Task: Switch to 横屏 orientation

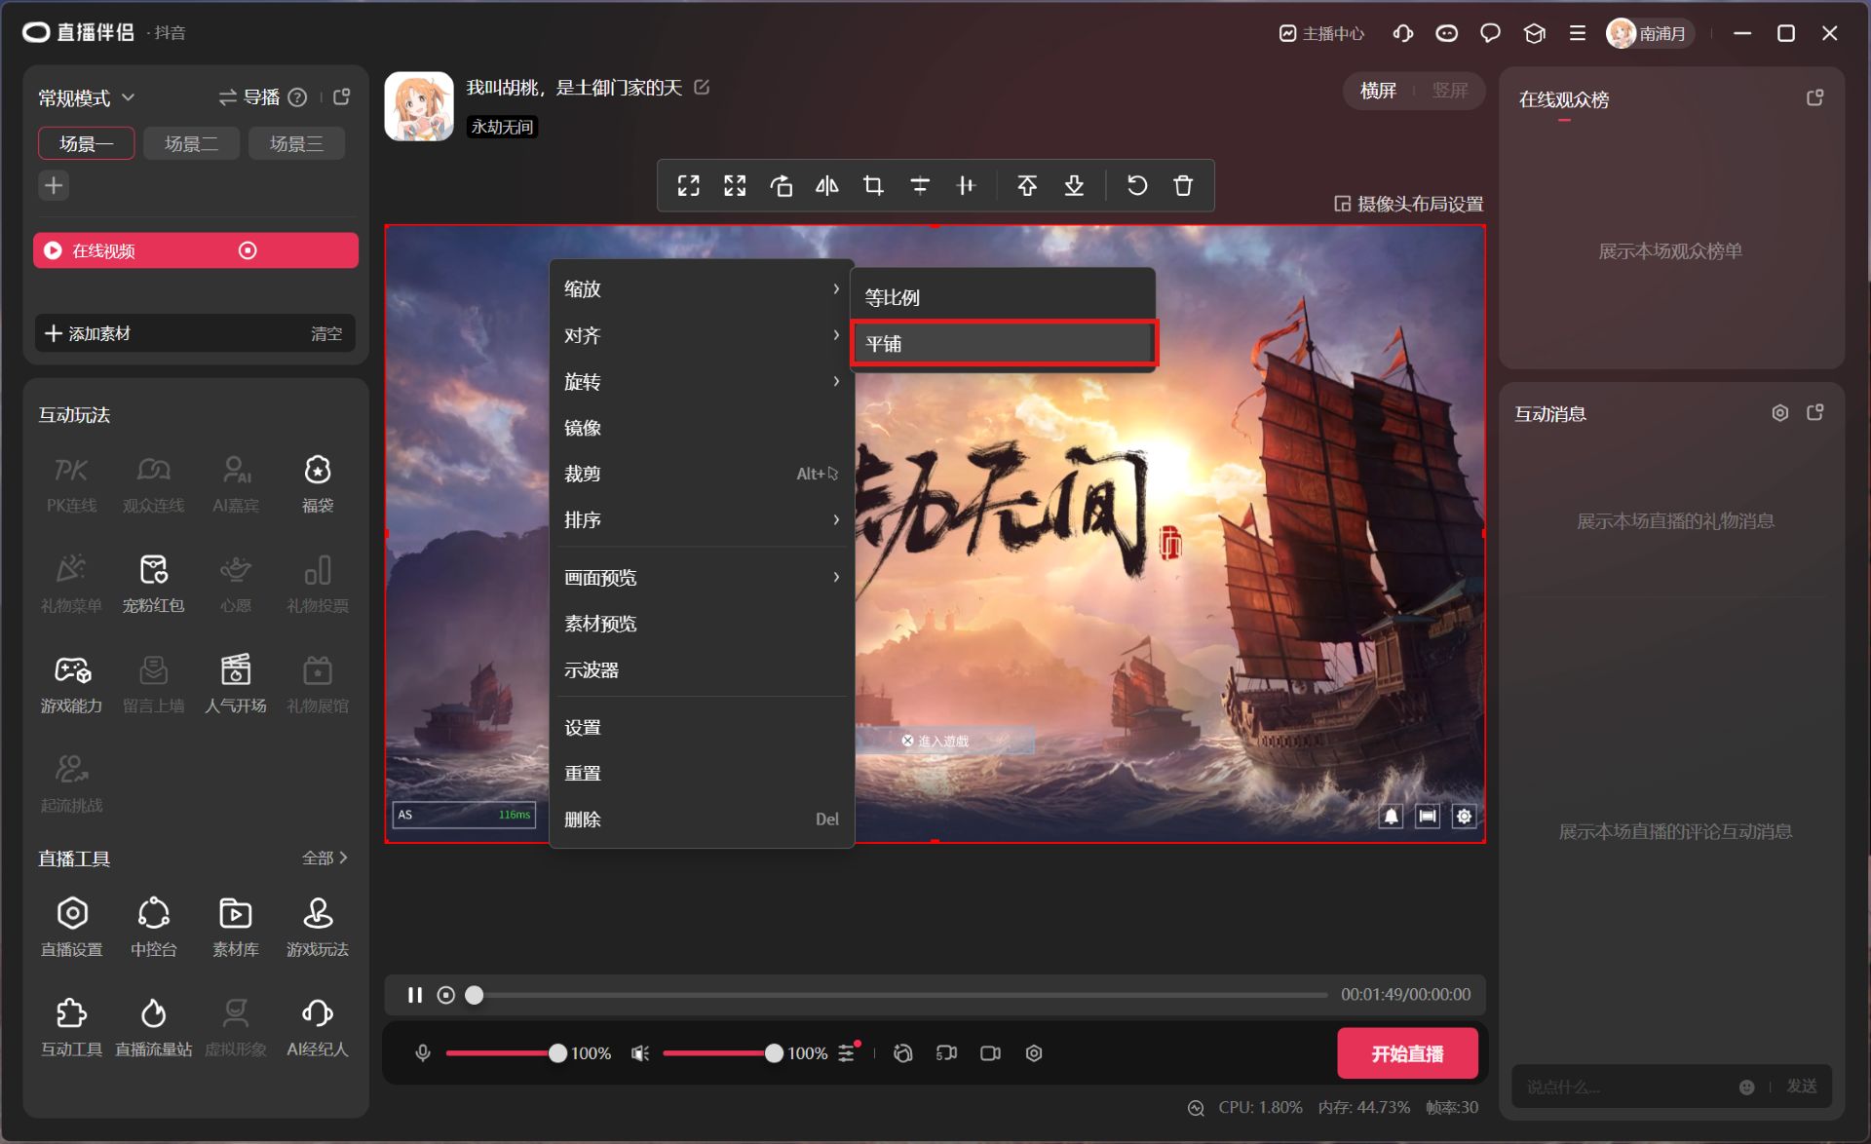Action: (x=1378, y=91)
